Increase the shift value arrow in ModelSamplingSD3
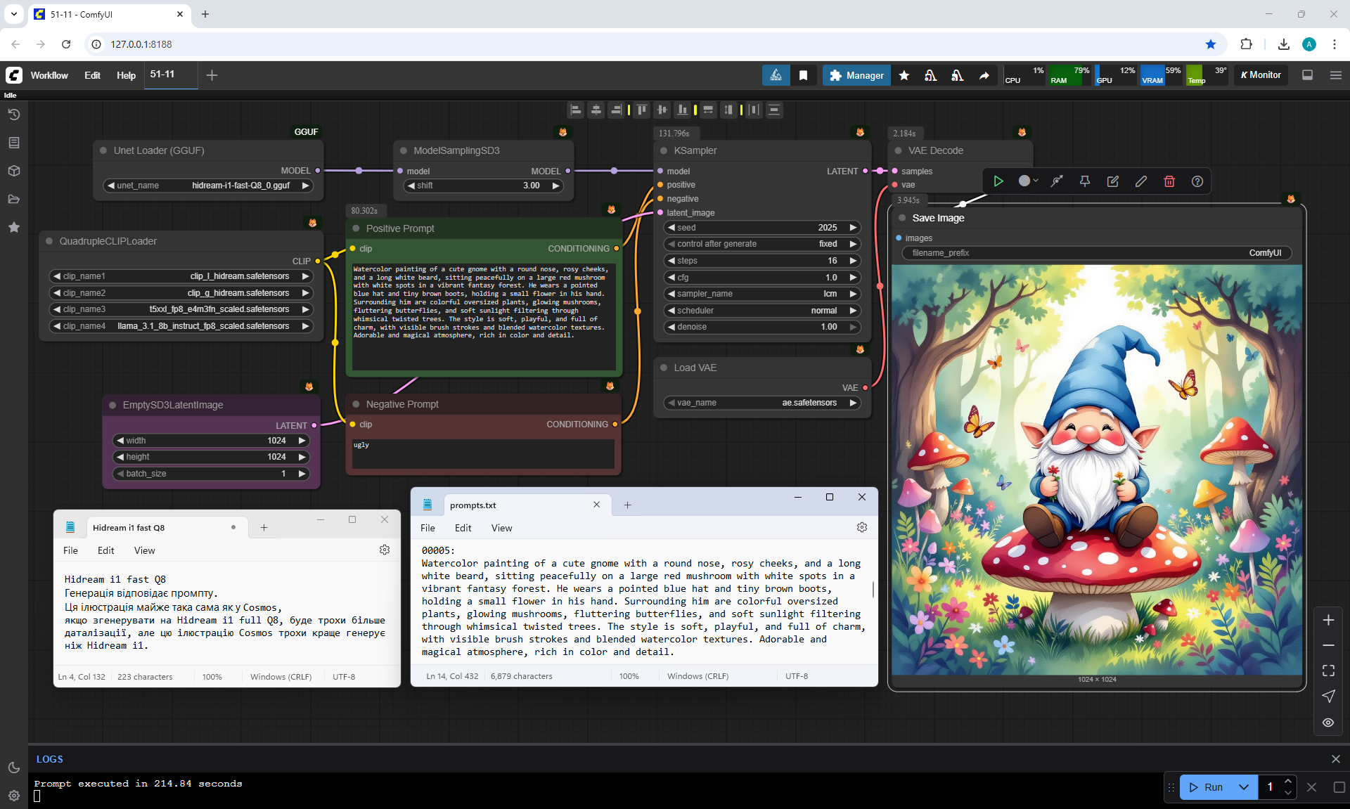The image size is (1350, 809). point(555,186)
